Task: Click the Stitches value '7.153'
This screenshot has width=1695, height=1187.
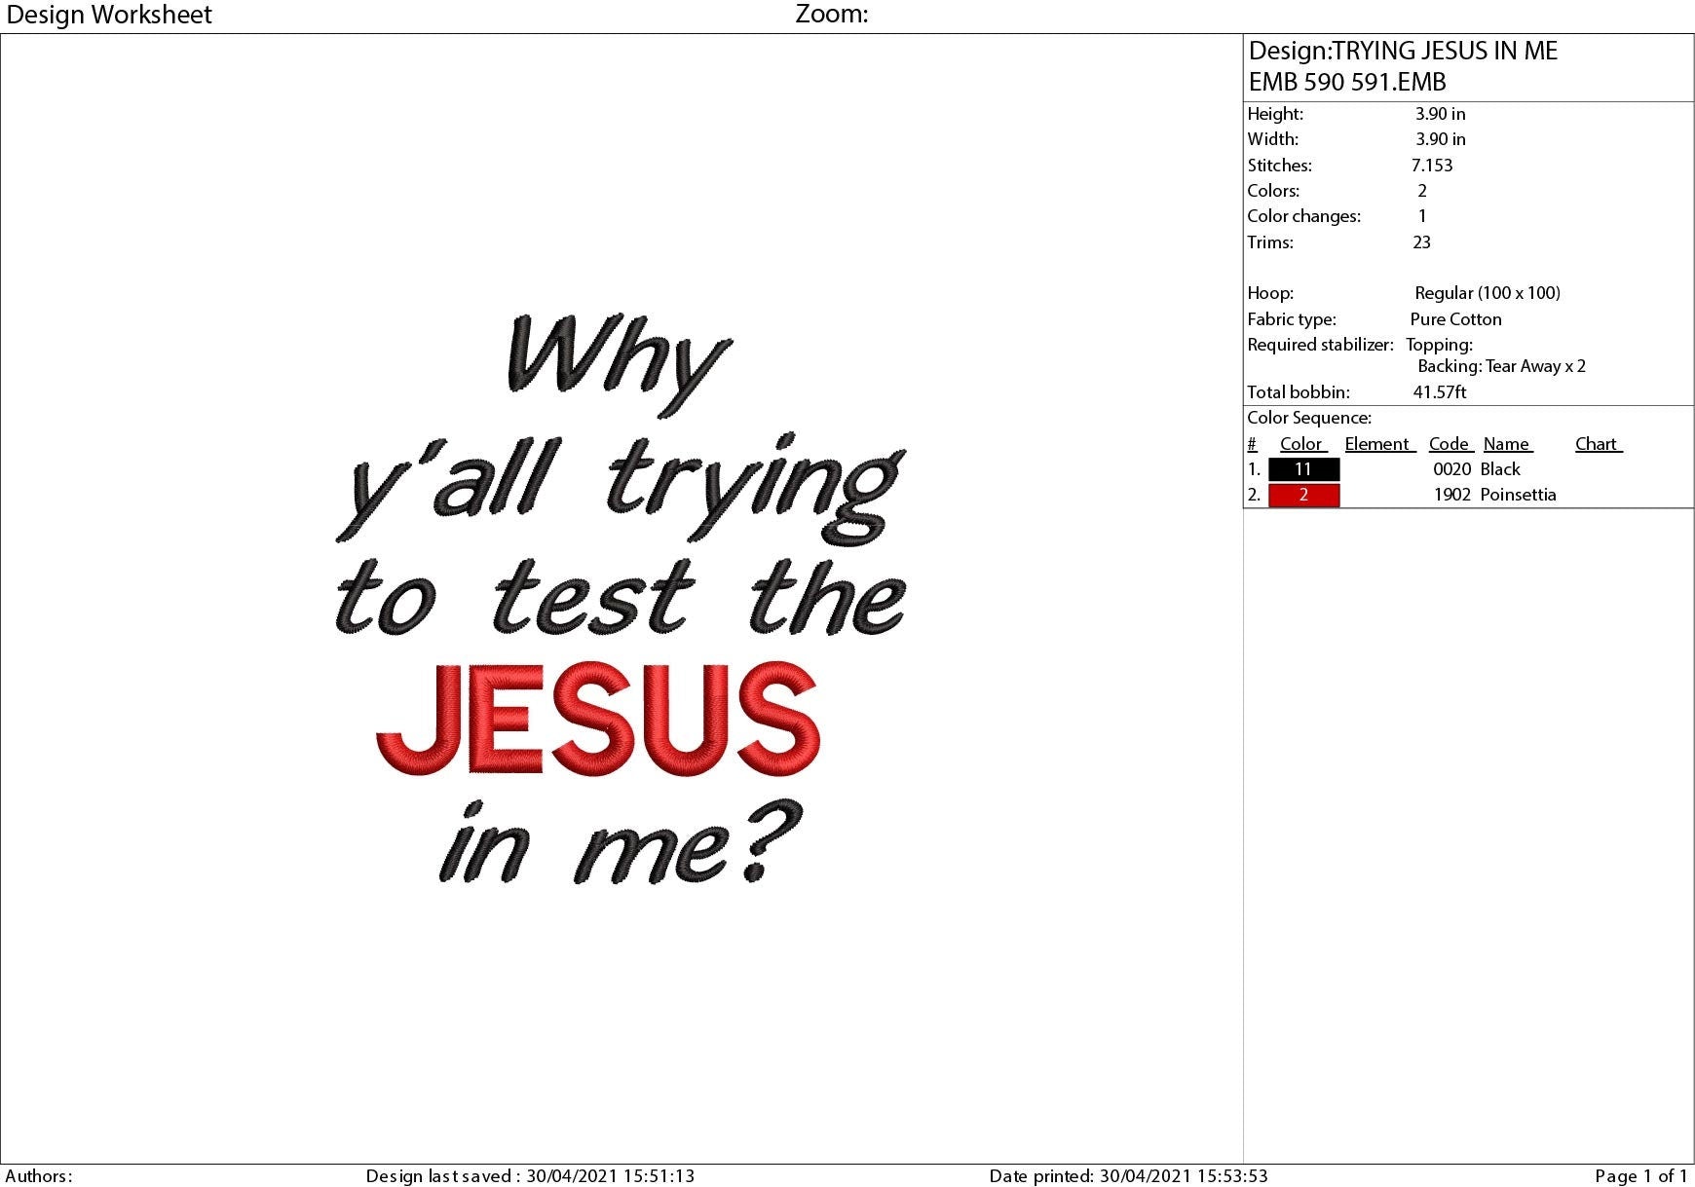Action: tap(1432, 166)
